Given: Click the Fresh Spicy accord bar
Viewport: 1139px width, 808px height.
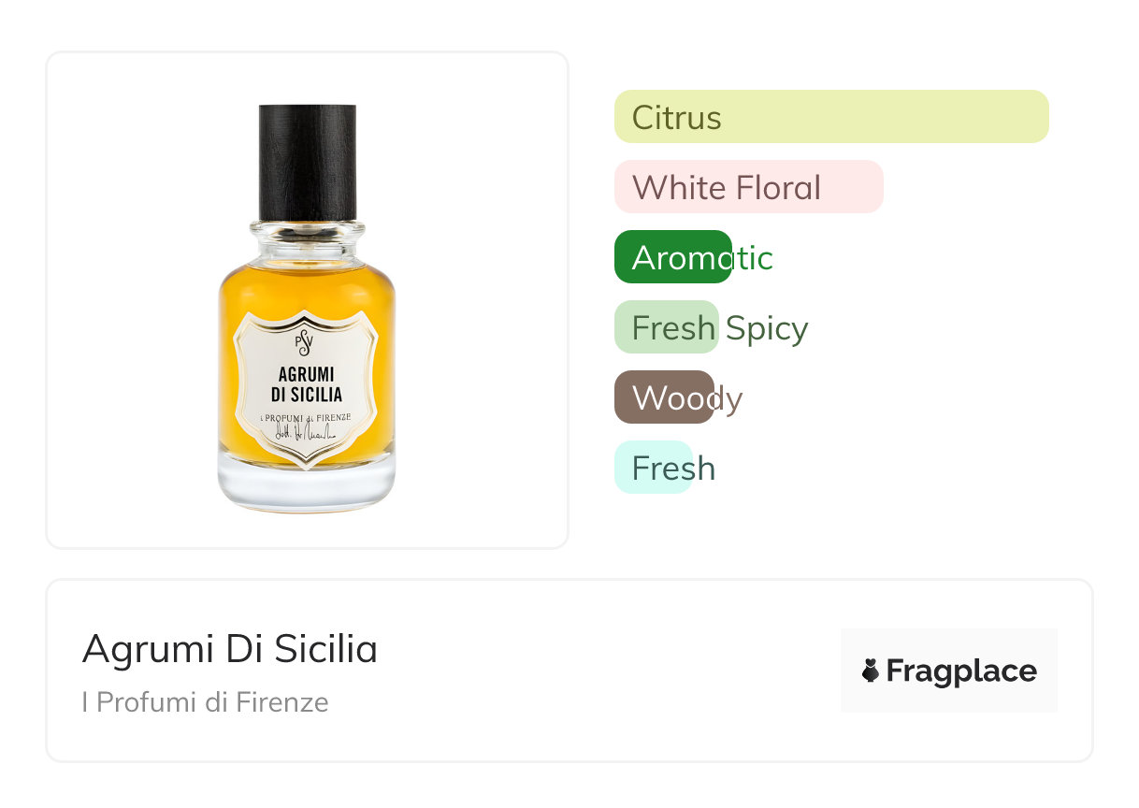Looking at the screenshot, I should [666, 327].
